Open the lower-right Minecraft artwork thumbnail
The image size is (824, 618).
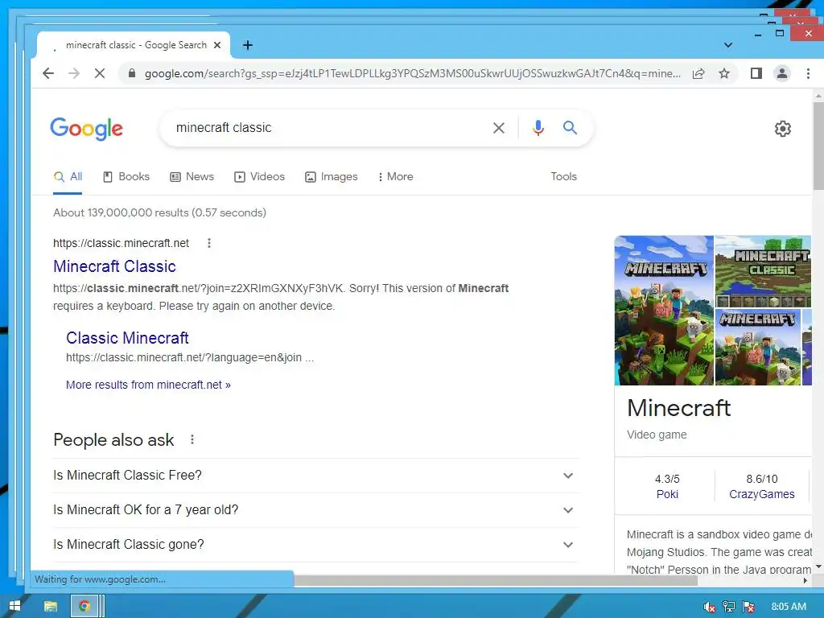[758, 348]
